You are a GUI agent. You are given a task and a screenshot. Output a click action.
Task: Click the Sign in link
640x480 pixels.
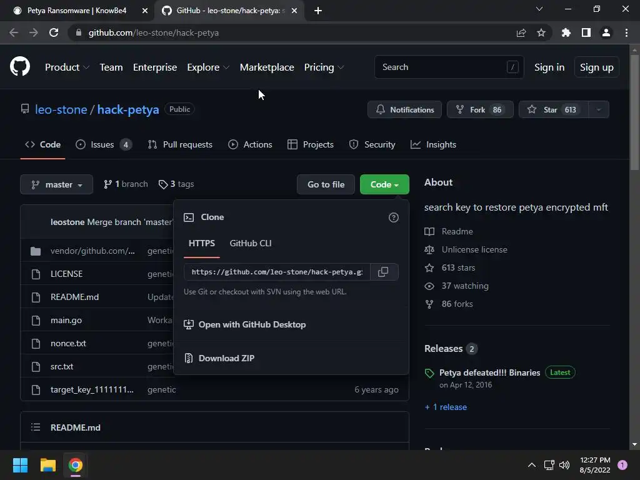[549, 67]
